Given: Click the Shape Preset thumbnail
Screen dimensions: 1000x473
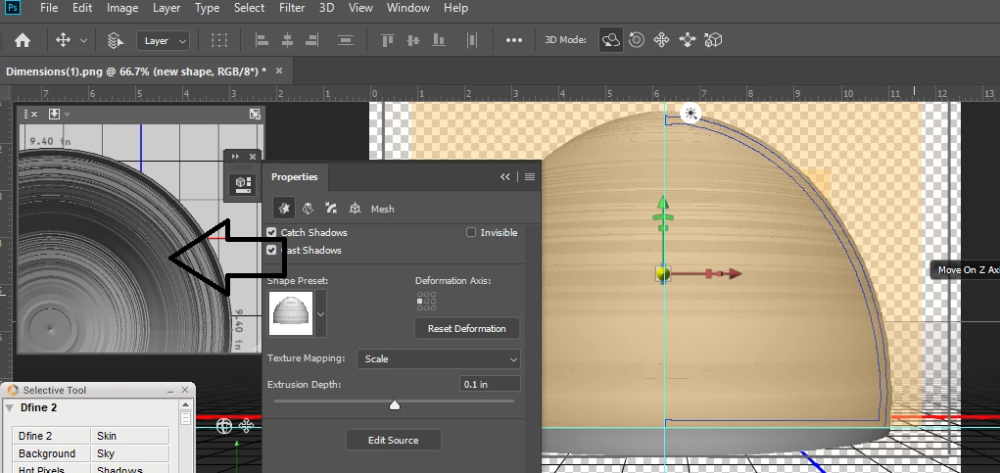Looking at the screenshot, I should tap(292, 313).
